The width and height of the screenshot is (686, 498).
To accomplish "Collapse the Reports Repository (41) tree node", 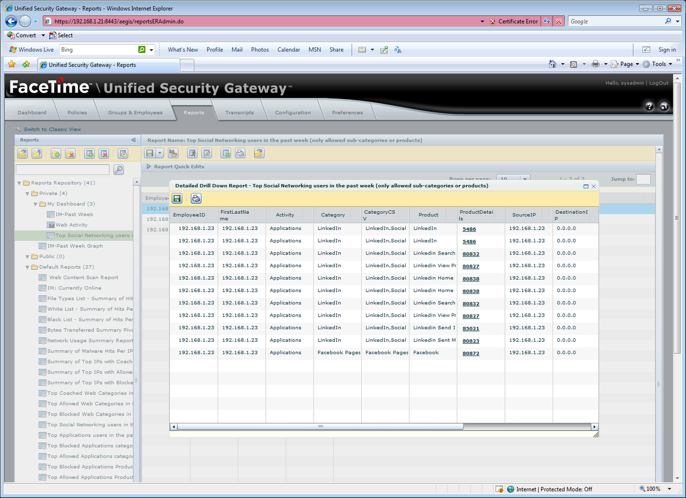I will coord(19,183).
